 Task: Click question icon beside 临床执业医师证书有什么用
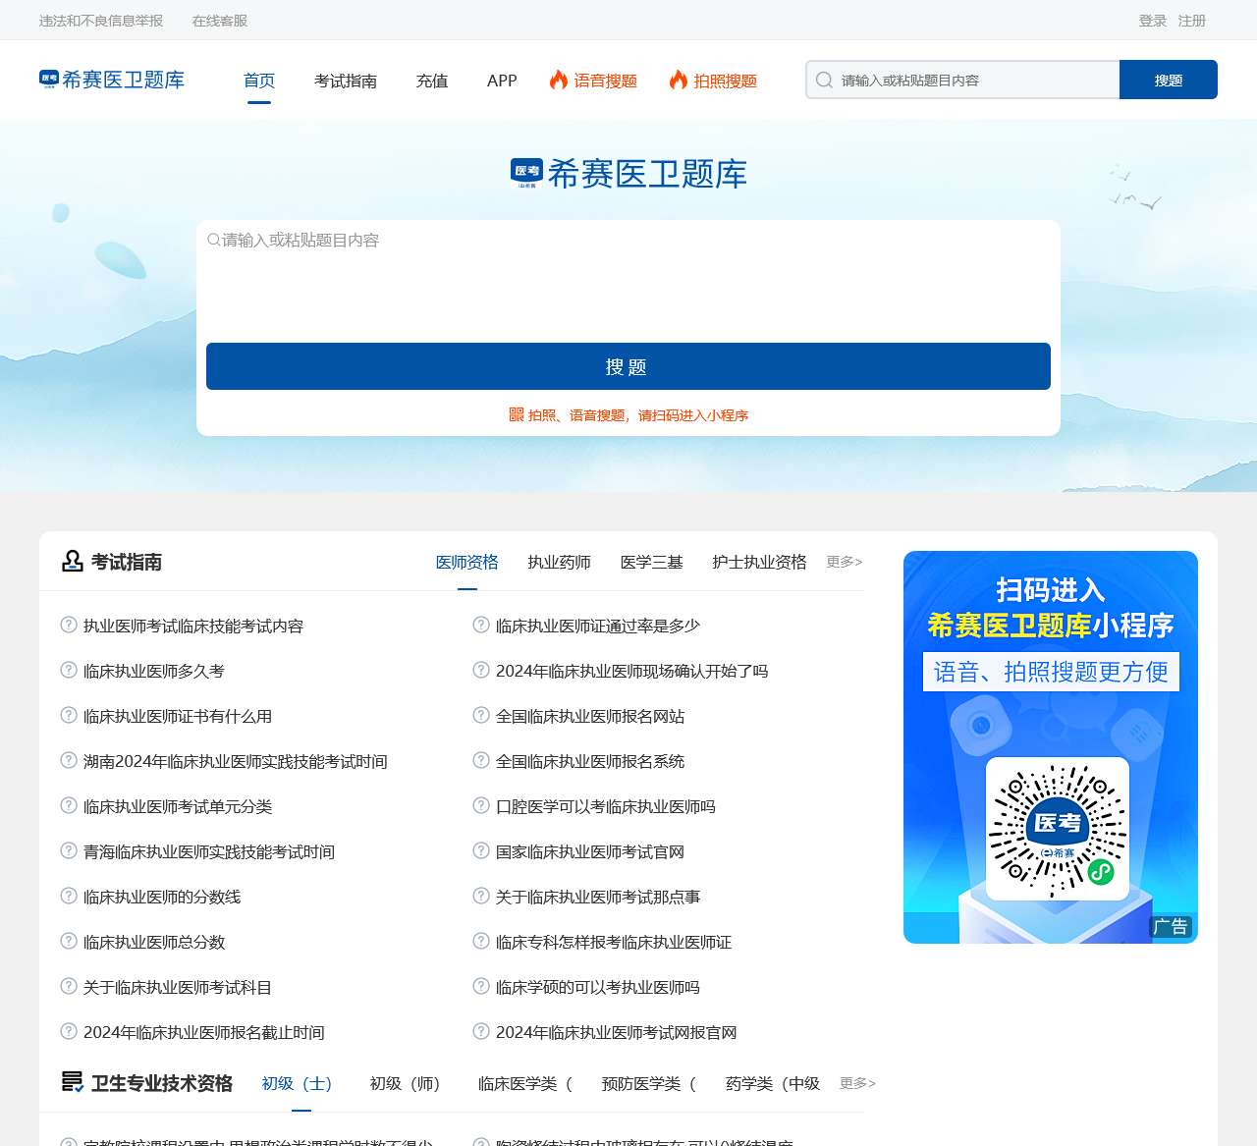click(69, 715)
